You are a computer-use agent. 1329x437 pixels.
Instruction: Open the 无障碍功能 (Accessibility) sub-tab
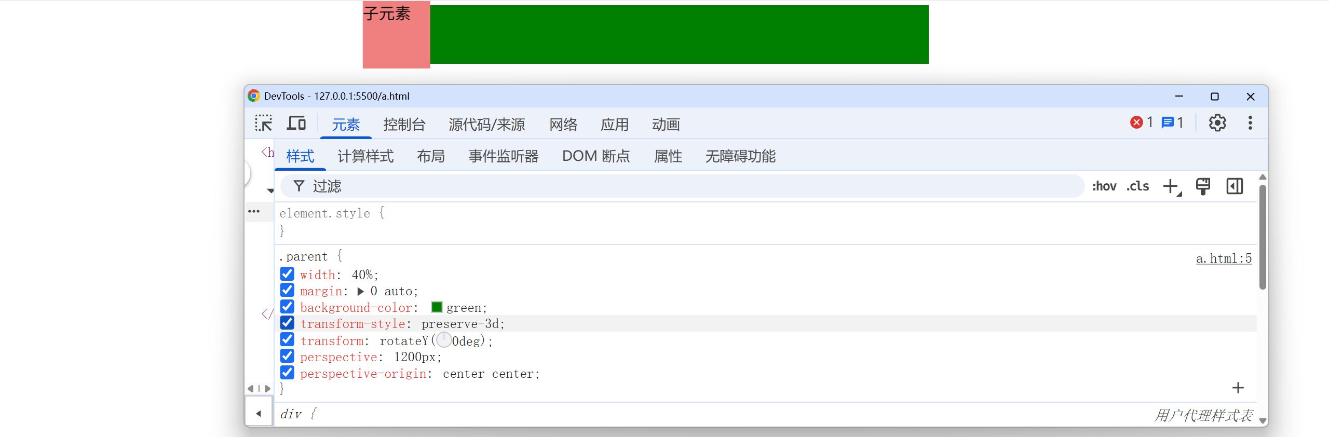[740, 156]
